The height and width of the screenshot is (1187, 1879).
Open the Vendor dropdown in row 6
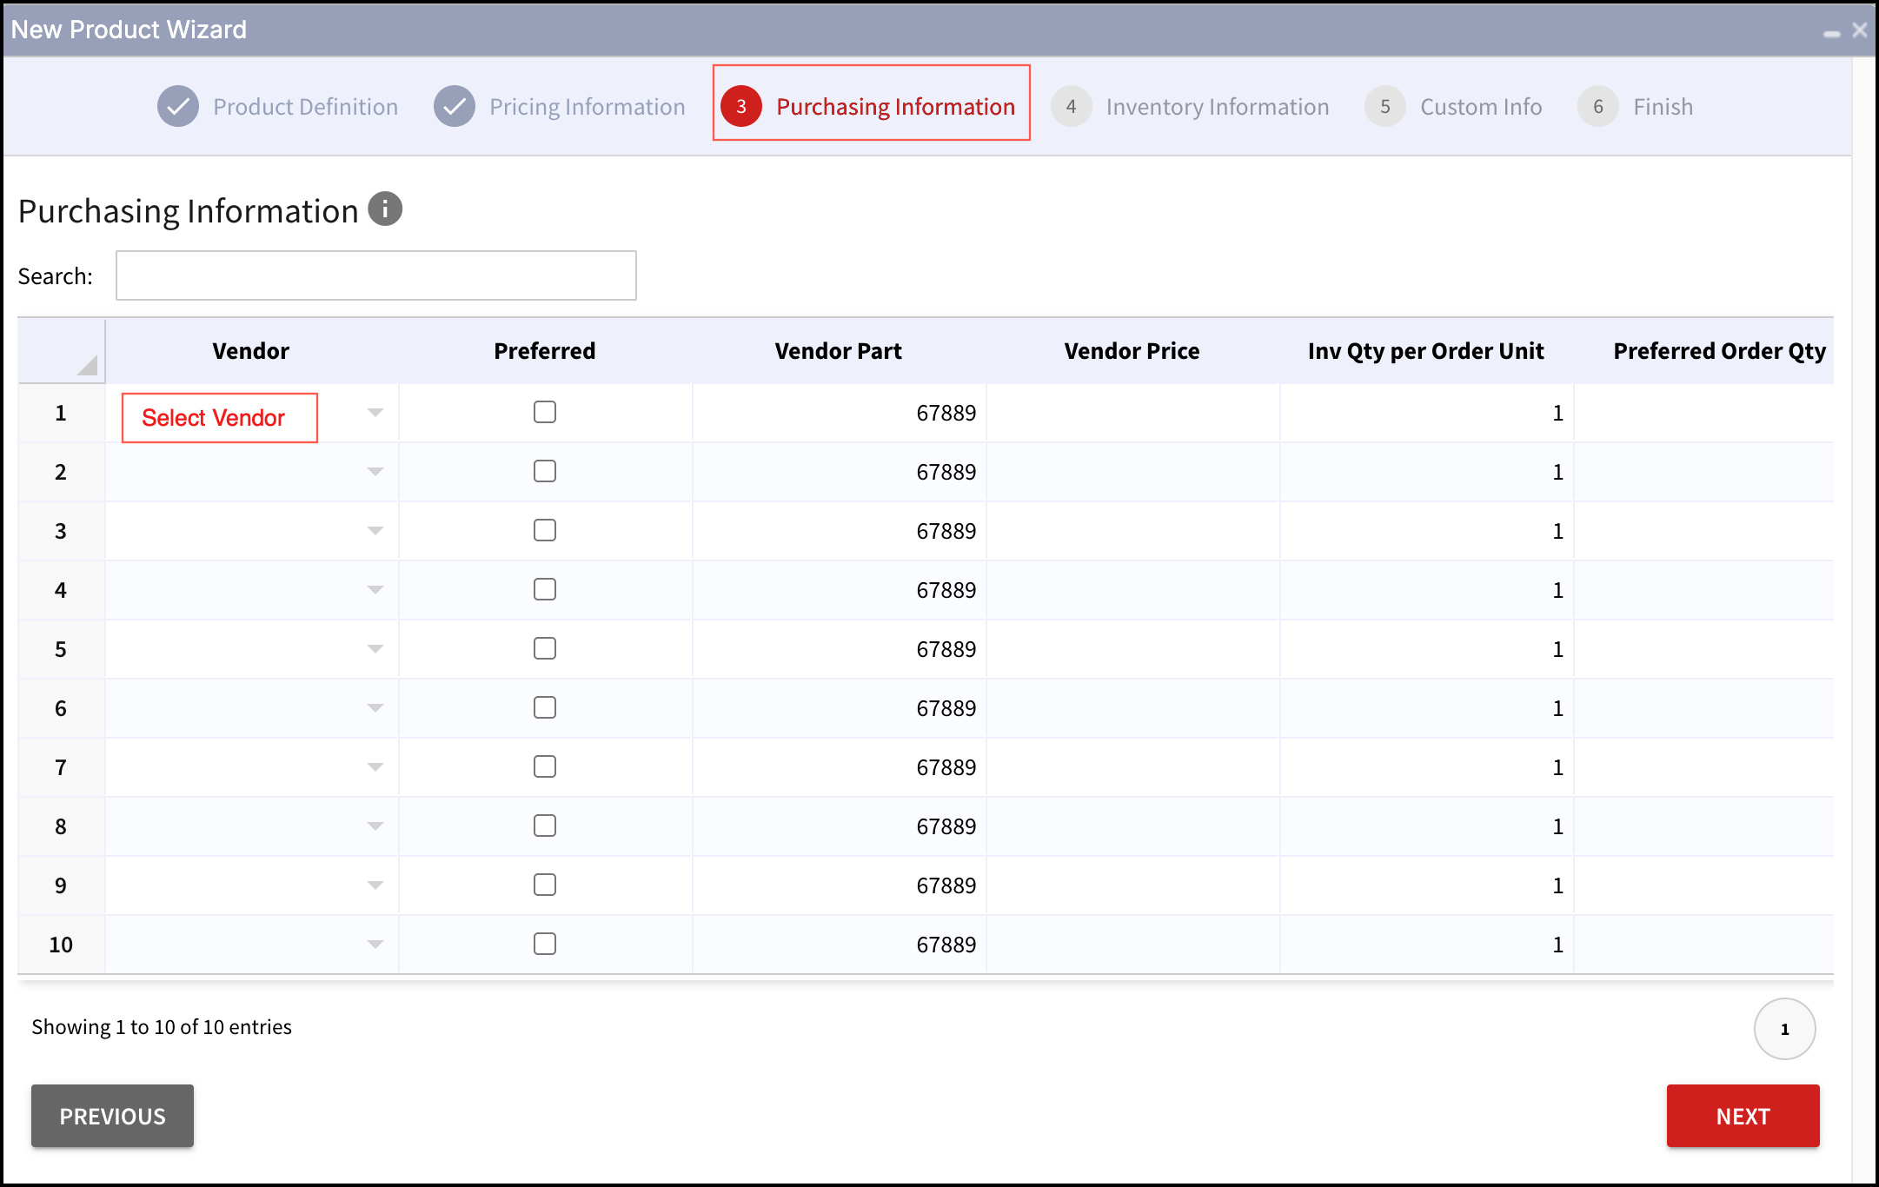375,708
